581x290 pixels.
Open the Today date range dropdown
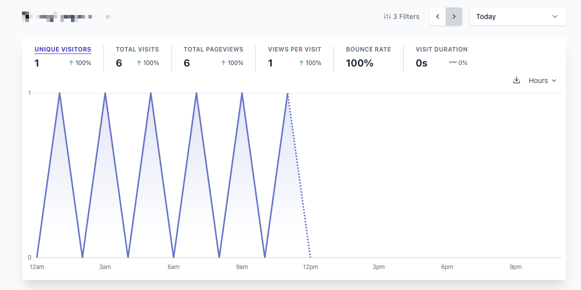tap(517, 16)
